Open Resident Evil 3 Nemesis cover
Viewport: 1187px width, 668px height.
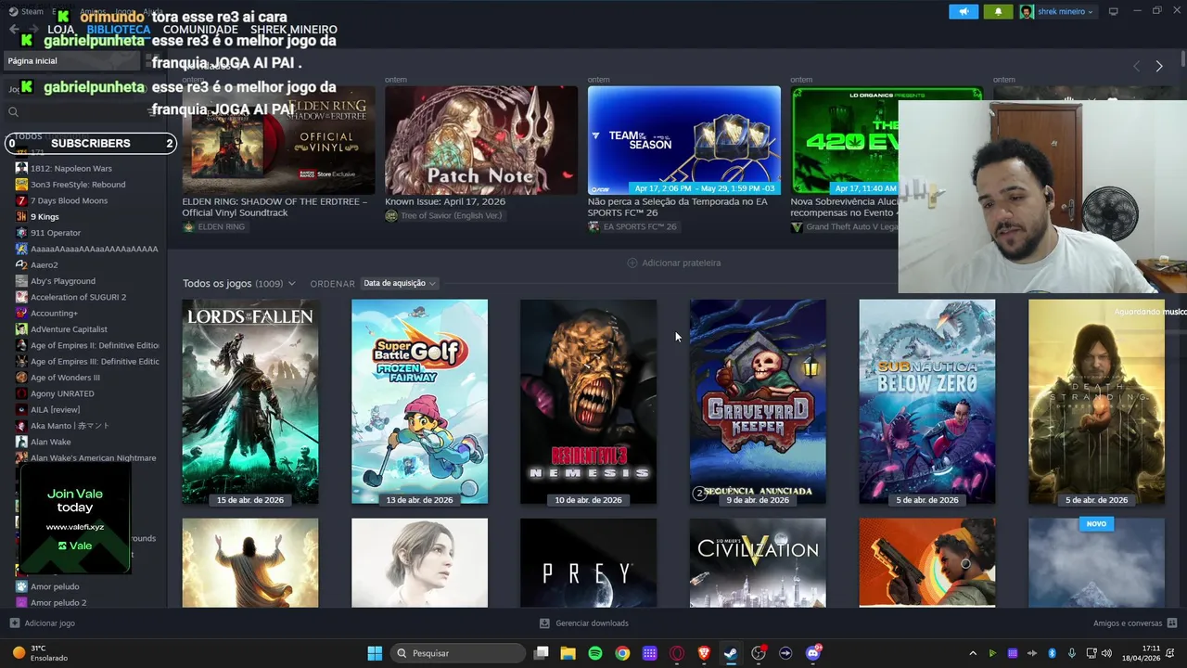588,402
